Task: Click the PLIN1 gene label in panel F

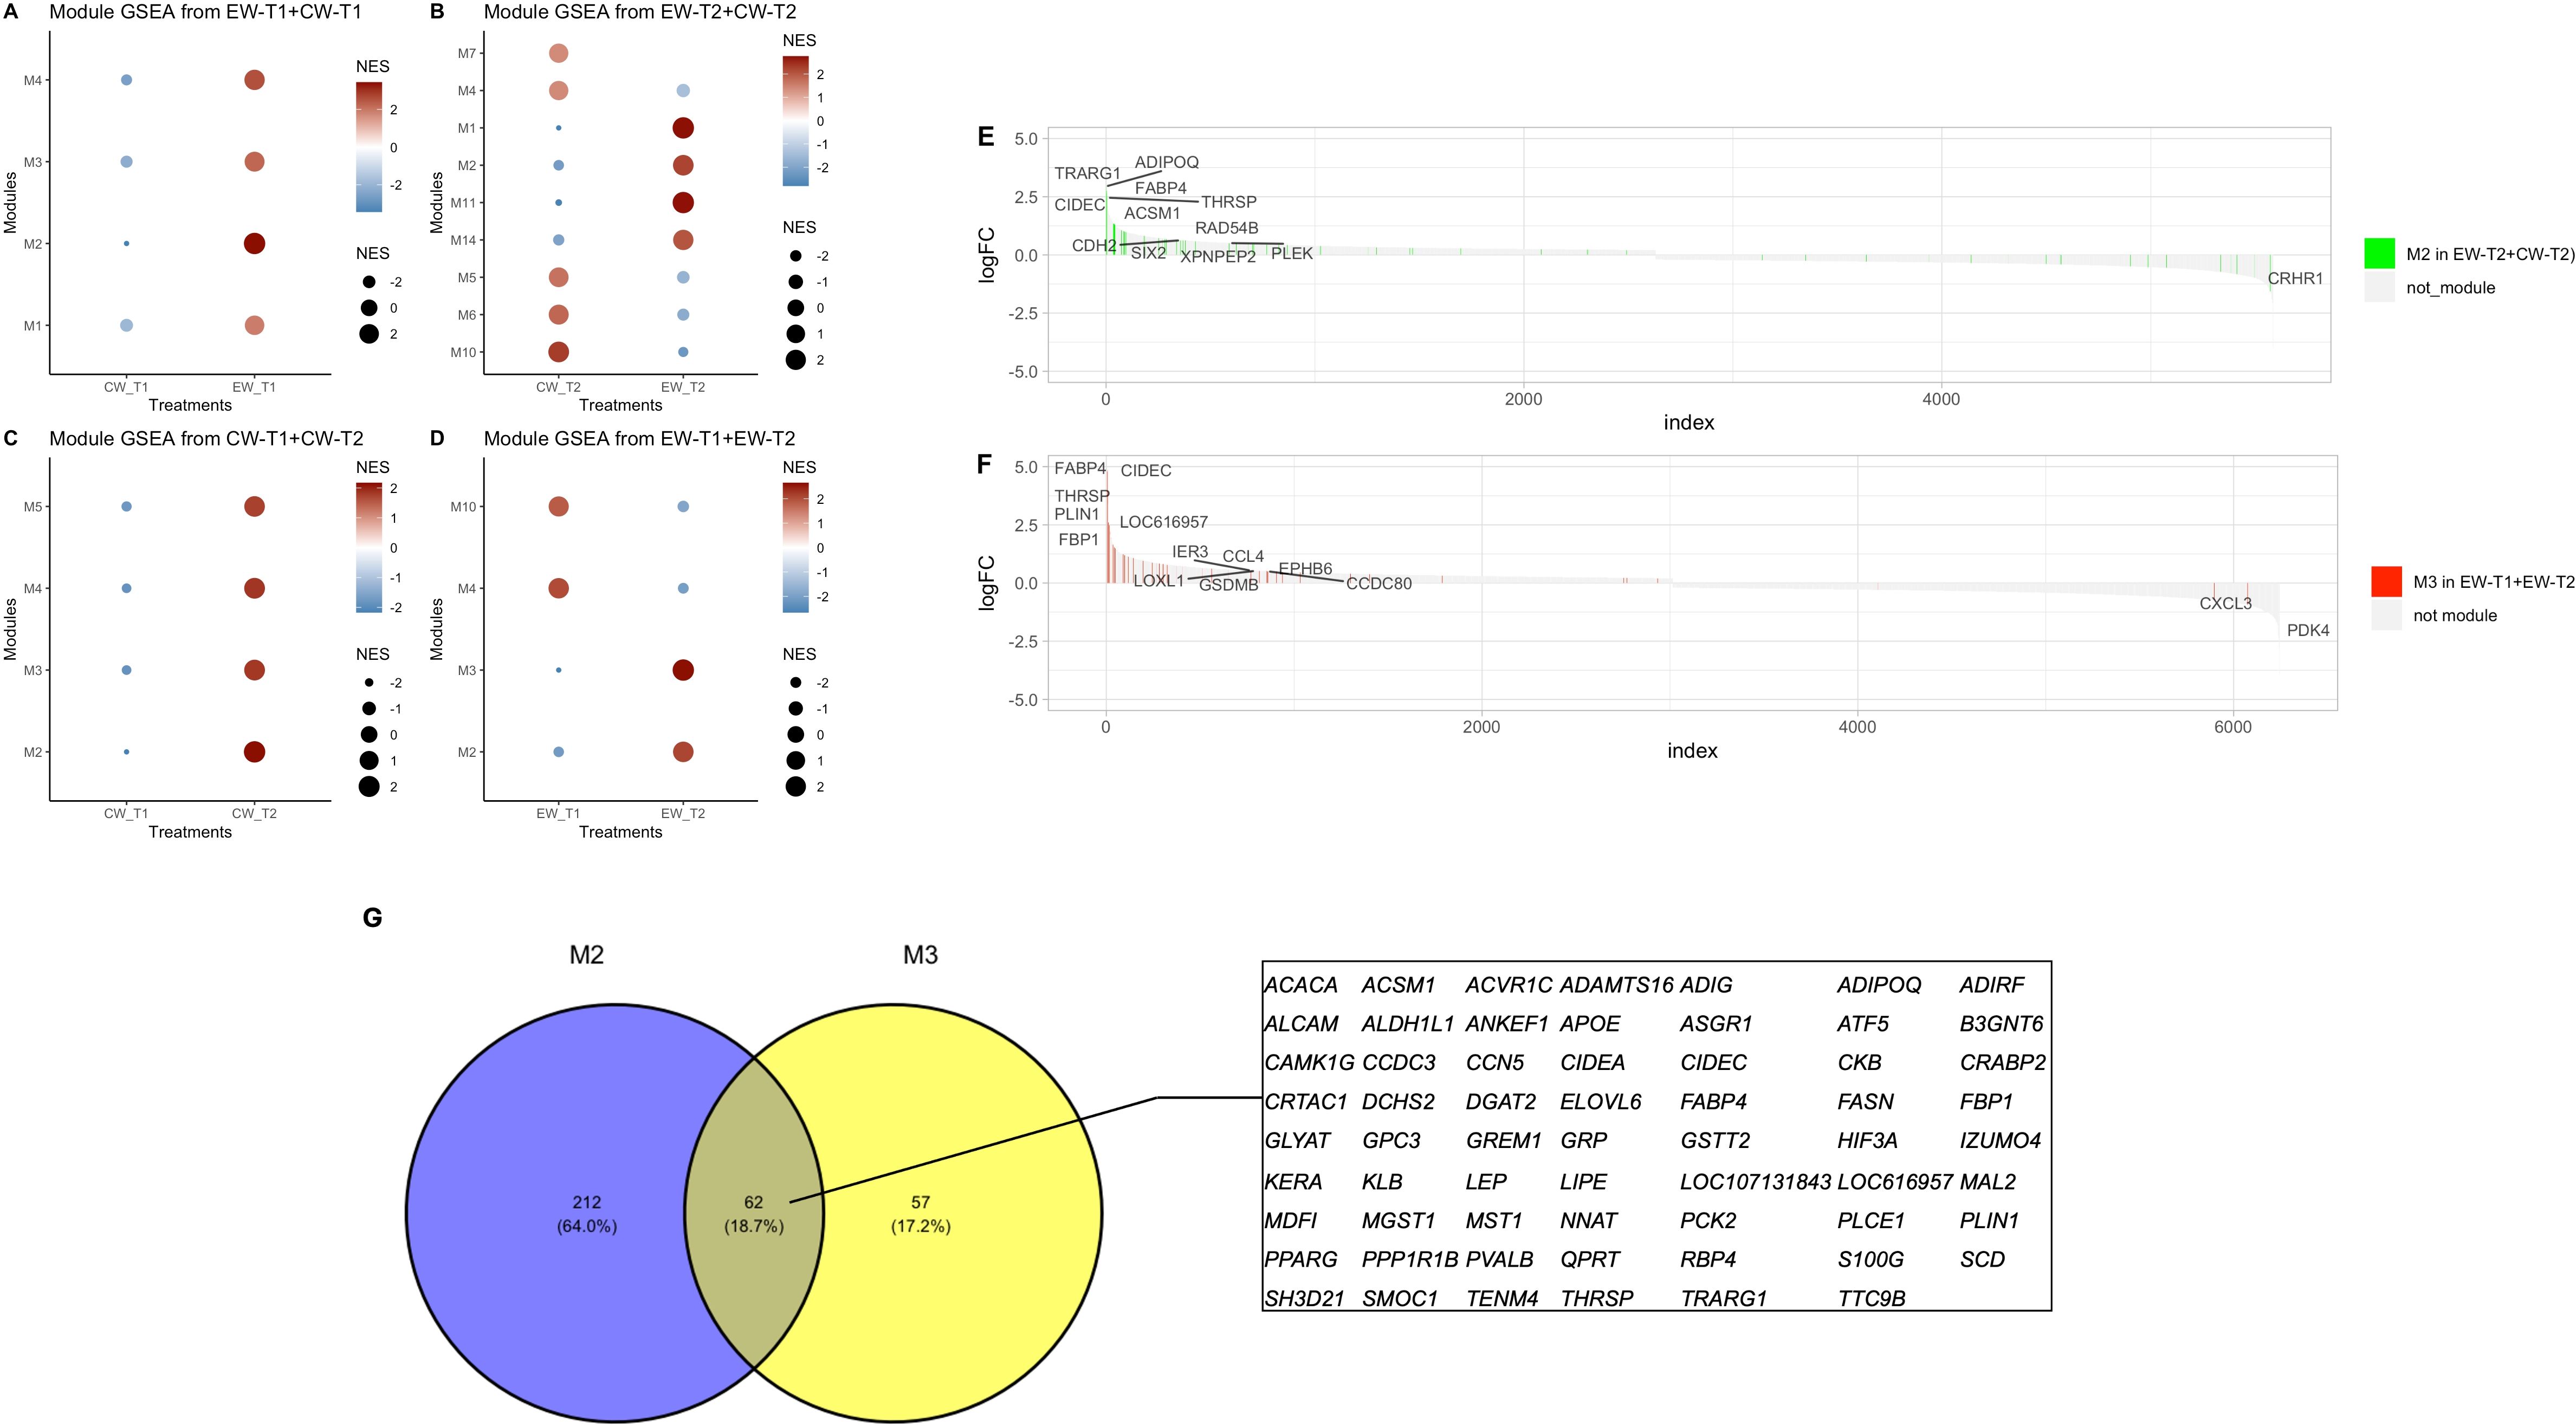Action: (1076, 514)
